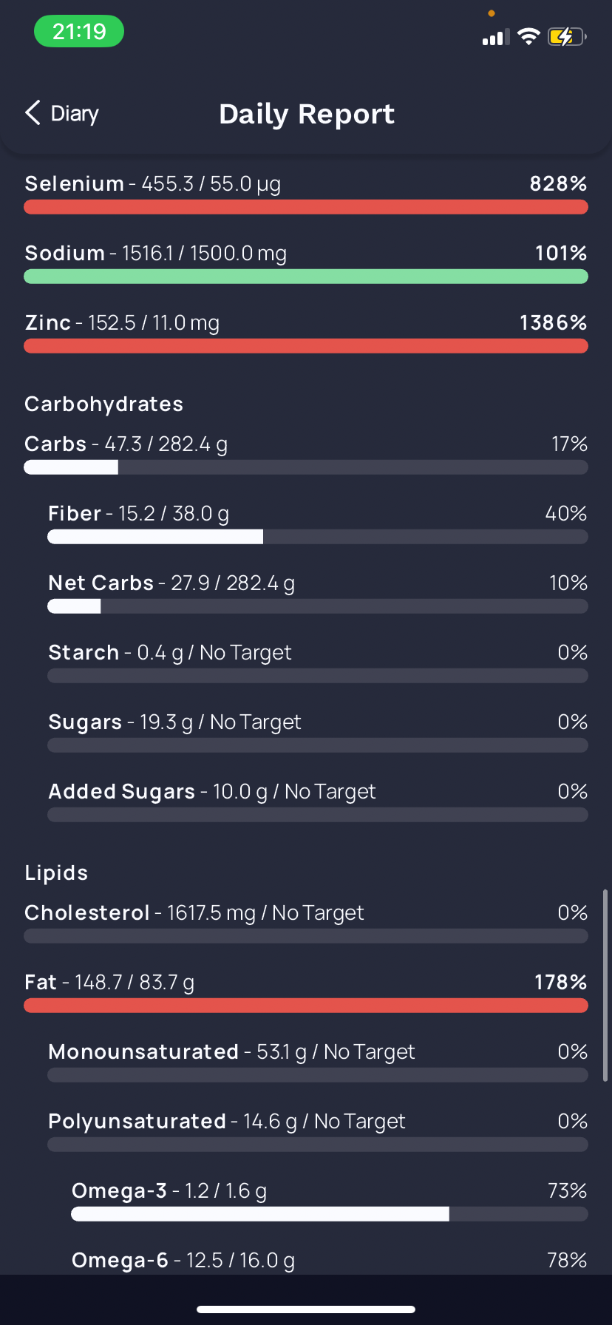The width and height of the screenshot is (612, 1325).
Task: Tap the green Sodium progress bar
Action: (x=306, y=277)
